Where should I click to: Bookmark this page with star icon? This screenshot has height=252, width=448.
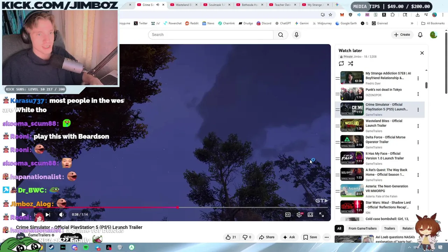pyautogui.click(x=330, y=15)
